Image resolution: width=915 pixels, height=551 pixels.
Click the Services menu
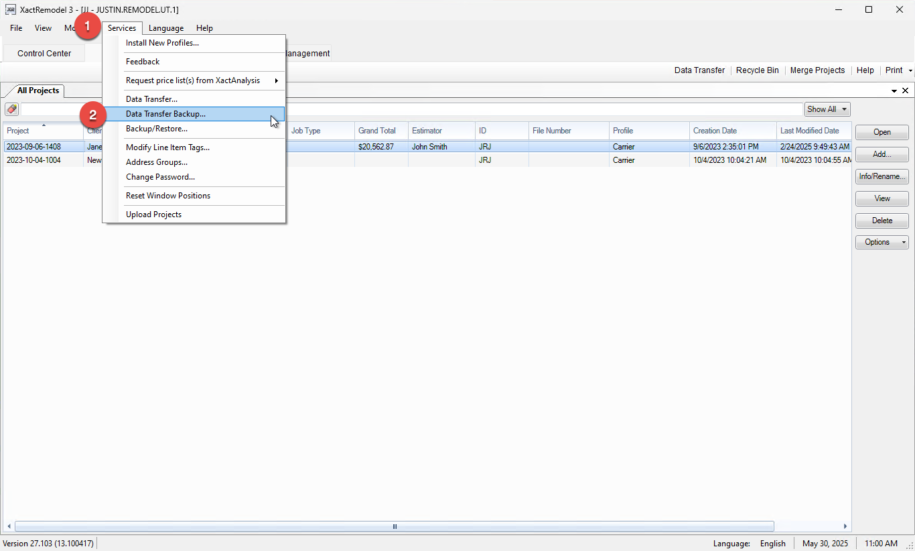(122, 28)
